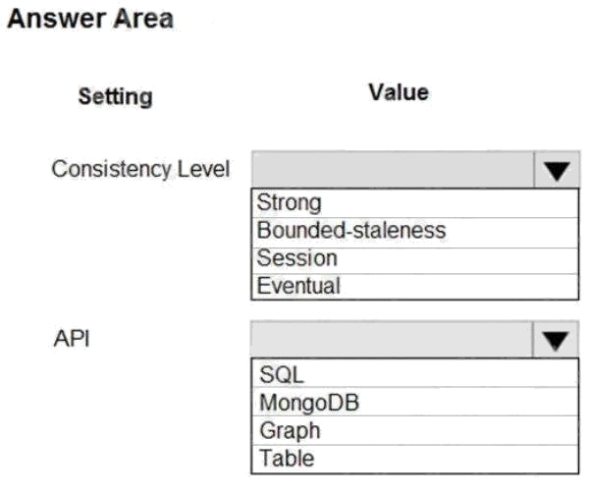The width and height of the screenshot is (589, 494).
Task: Click the word Consistency in the setting label
Action: coord(111,169)
